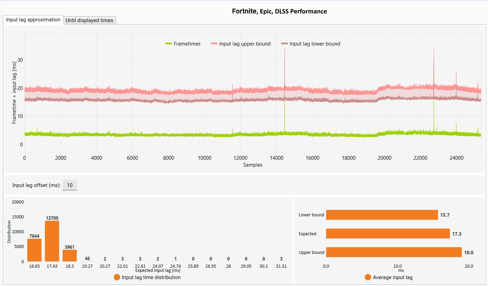Click the Input lag offset value field
The width and height of the screenshot is (488, 286).
coord(70,185)
